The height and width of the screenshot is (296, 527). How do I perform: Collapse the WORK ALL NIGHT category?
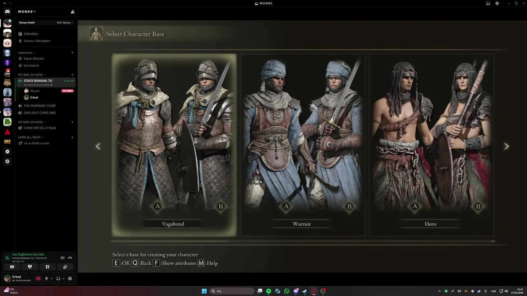(31, 137)
